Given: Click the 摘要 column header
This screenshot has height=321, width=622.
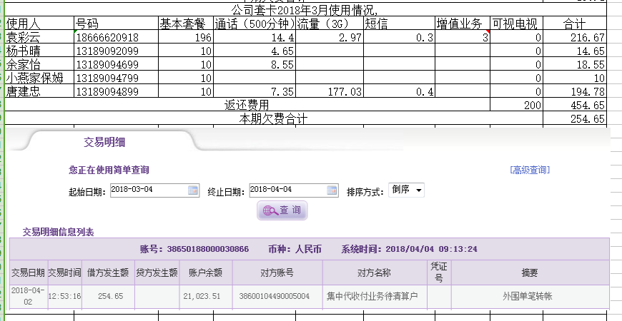Looking at the screenshot, I should pyautogui.click(x=529, y=272).
